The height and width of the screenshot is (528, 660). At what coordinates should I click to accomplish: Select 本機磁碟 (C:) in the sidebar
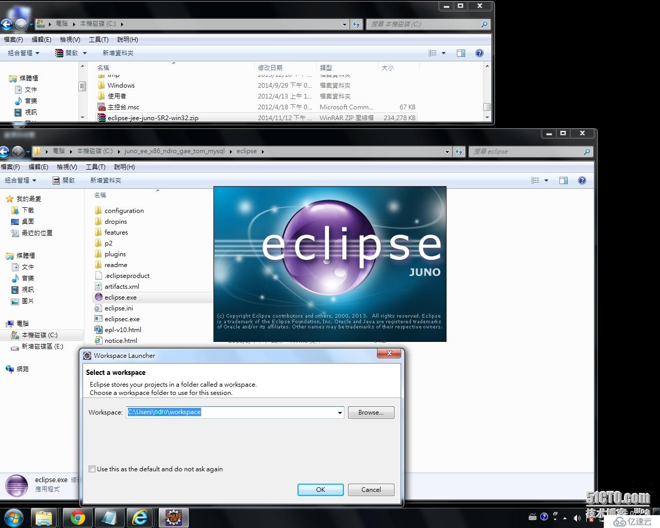(x=40, y=335)
